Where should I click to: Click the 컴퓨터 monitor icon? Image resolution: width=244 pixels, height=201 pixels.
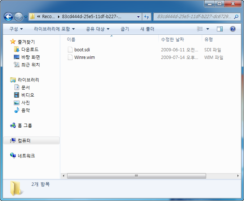pos(13,140)
